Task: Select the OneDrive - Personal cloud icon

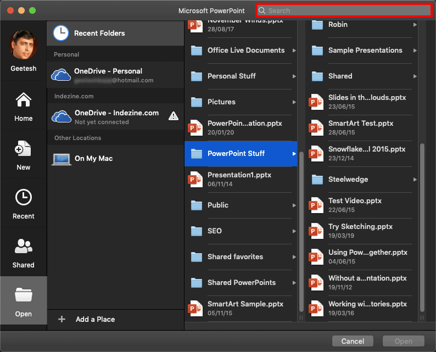Action: (61, 75)
